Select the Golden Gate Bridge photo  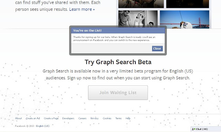[184, 19]
